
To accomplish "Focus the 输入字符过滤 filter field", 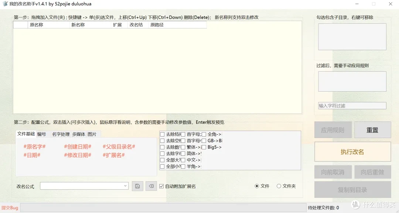I will pyautogui.click(x=352, y=106).
